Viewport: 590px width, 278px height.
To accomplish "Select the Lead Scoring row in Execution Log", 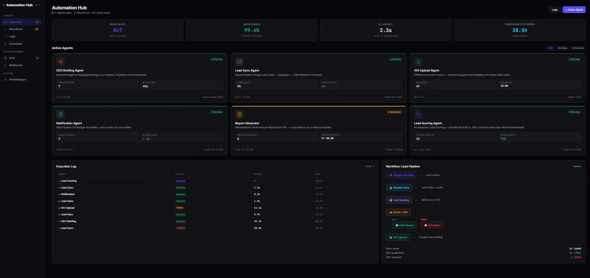I will pos(215,181).
